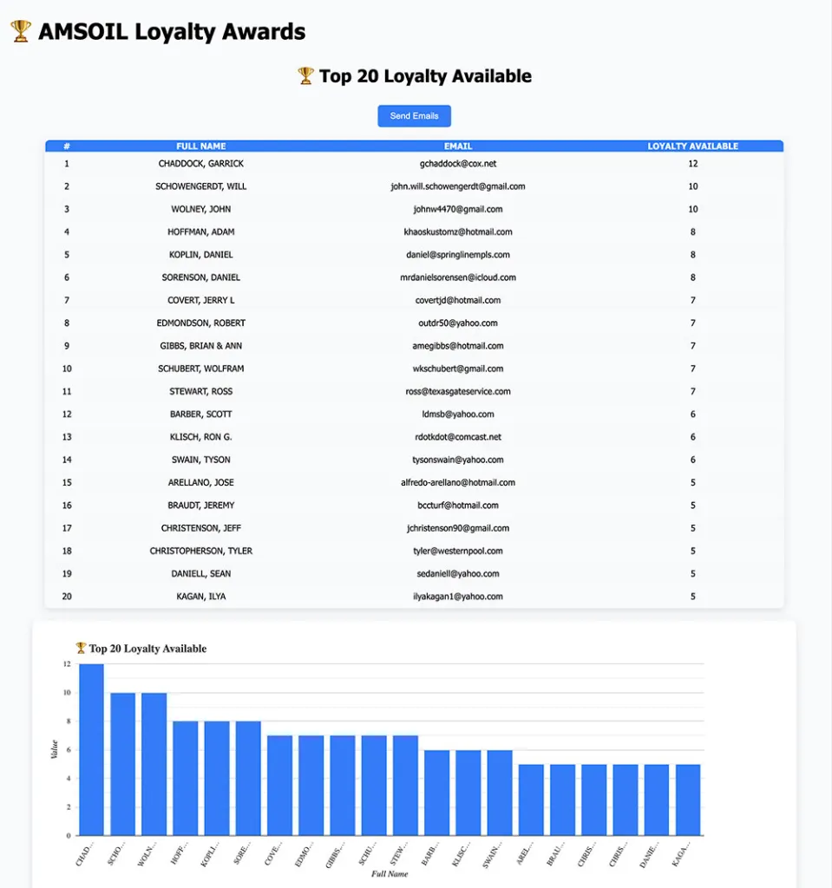
Task: Select the KLISCH, RON G. name cell
Action: coord(200,437)
